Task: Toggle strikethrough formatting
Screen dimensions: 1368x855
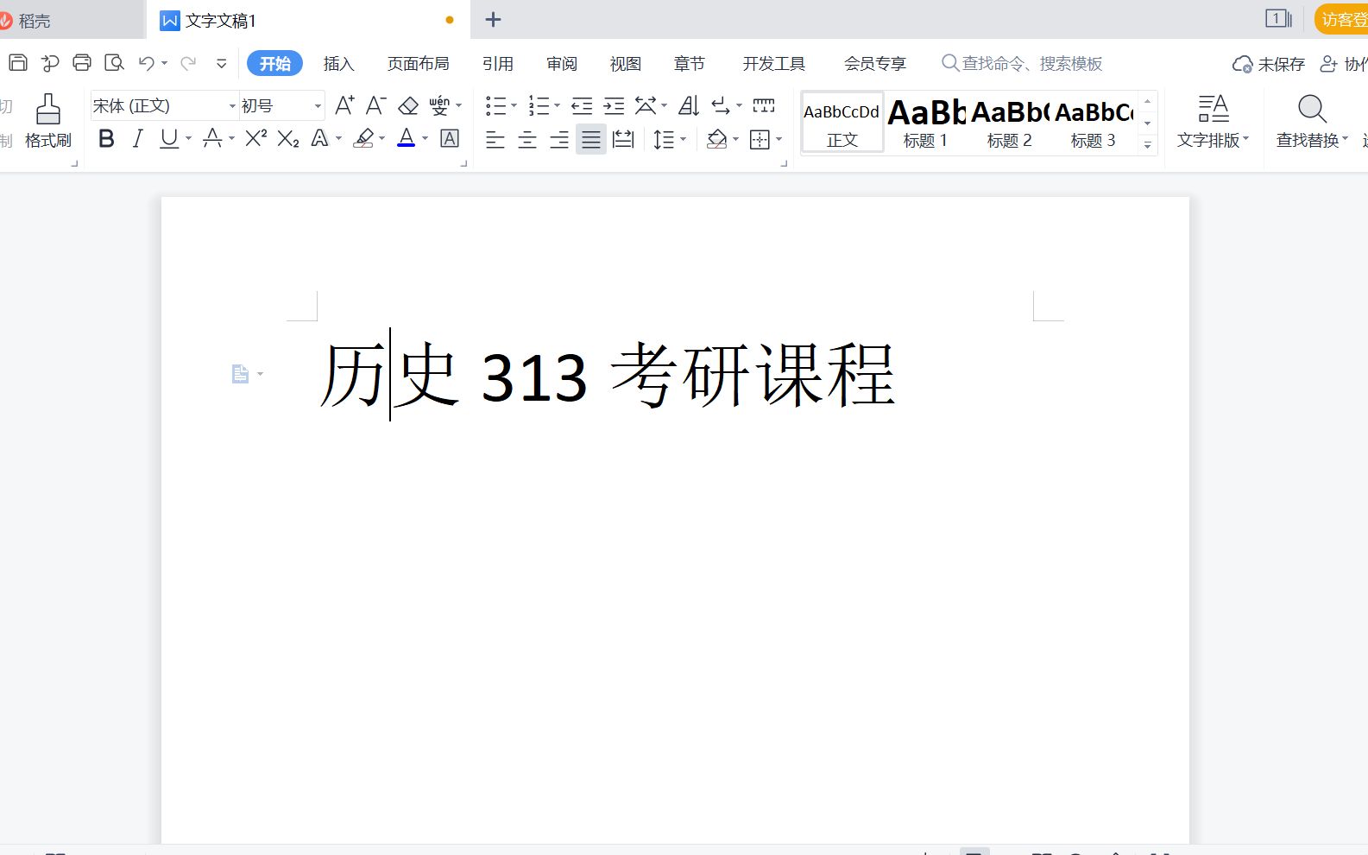Action: click(x=212, y=138)
